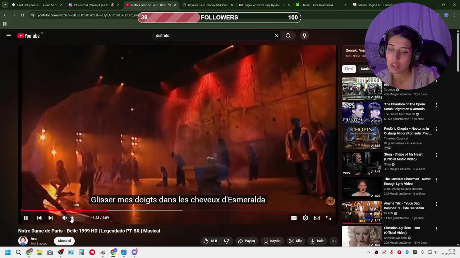Open the Ana channel name link
Image resolution: width=460 pixels, height=258 pixels.
[x=34, y=239]
